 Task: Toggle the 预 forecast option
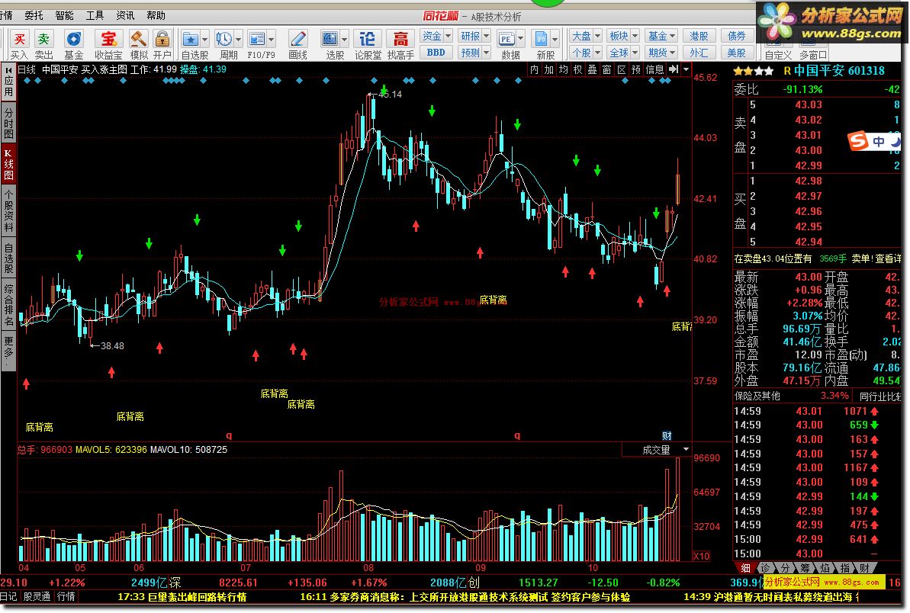[636, 69]
